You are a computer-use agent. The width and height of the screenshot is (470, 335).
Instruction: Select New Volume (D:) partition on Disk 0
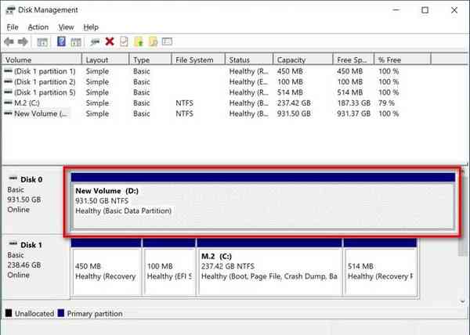click(262, 201)
